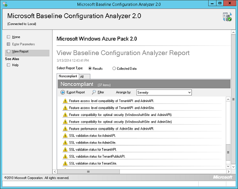Click main pane scroll up arrow
Screen dimensions: 238x189
(233, 32)
